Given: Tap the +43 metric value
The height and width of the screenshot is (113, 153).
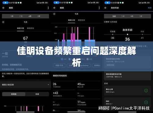Looking at the screenshot, I should 56,93.
